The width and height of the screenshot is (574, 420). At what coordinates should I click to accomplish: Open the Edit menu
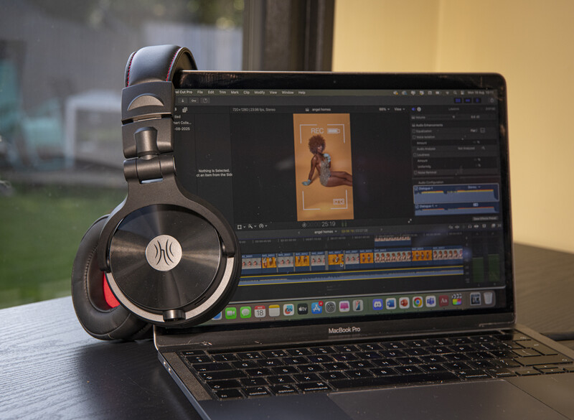[211, 93]
